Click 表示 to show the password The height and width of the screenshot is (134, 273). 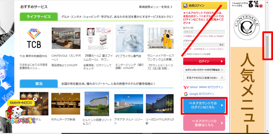[x=221, y=45]
